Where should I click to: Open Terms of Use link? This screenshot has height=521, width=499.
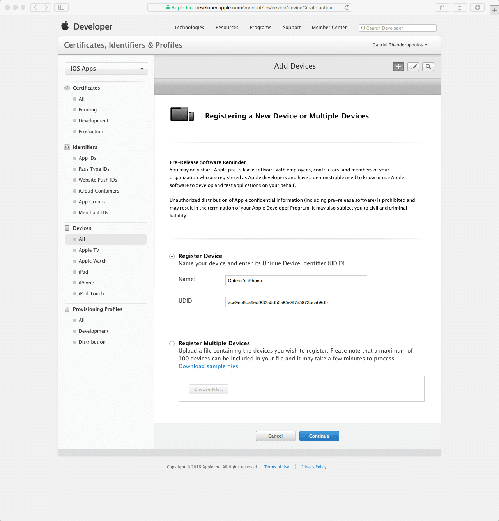point(277,467)
